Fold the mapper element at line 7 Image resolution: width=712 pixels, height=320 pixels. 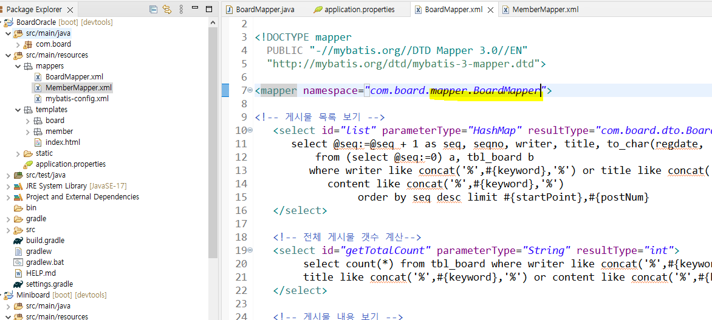click(x=251, y=91)
